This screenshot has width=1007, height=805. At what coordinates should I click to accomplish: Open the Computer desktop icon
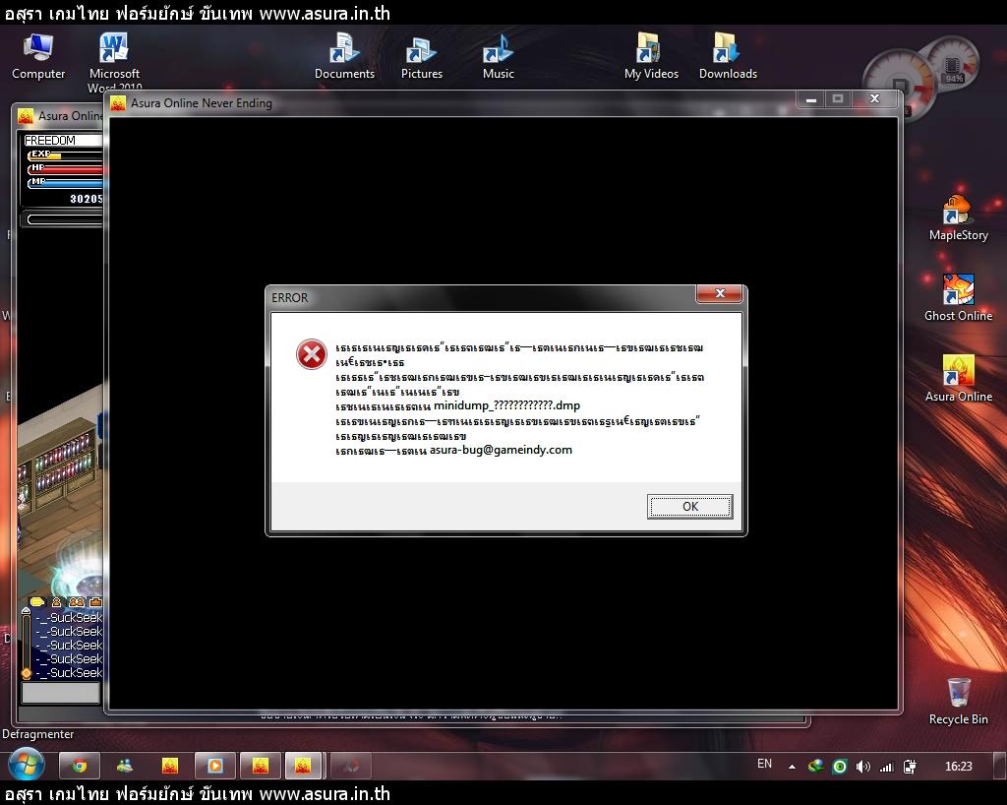[x=38, y=56]
